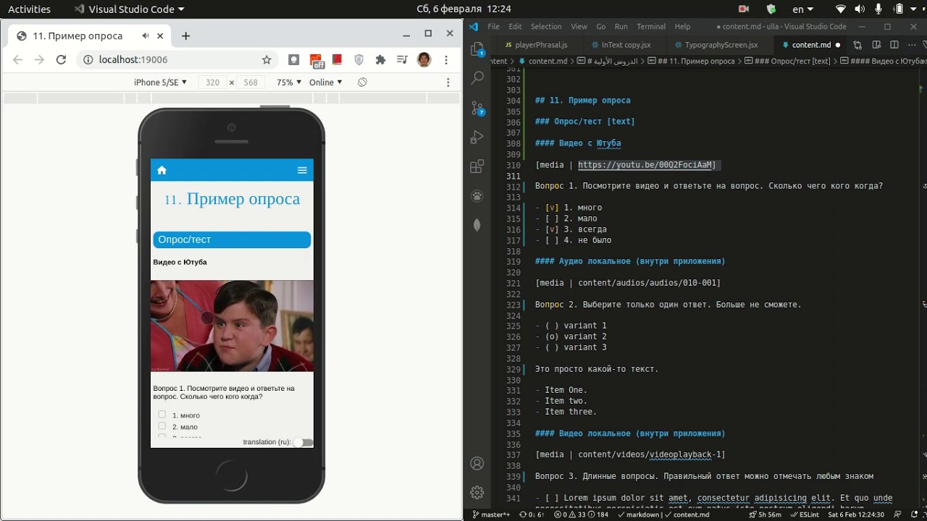Click the content.md breadcrumb
Viewport: 927px width, 521px height.
click(x=543, y=62)
